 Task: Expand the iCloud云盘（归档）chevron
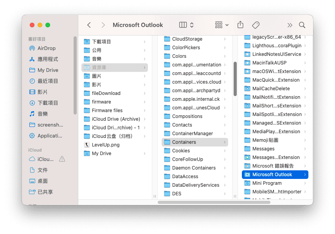click(145, 136)
